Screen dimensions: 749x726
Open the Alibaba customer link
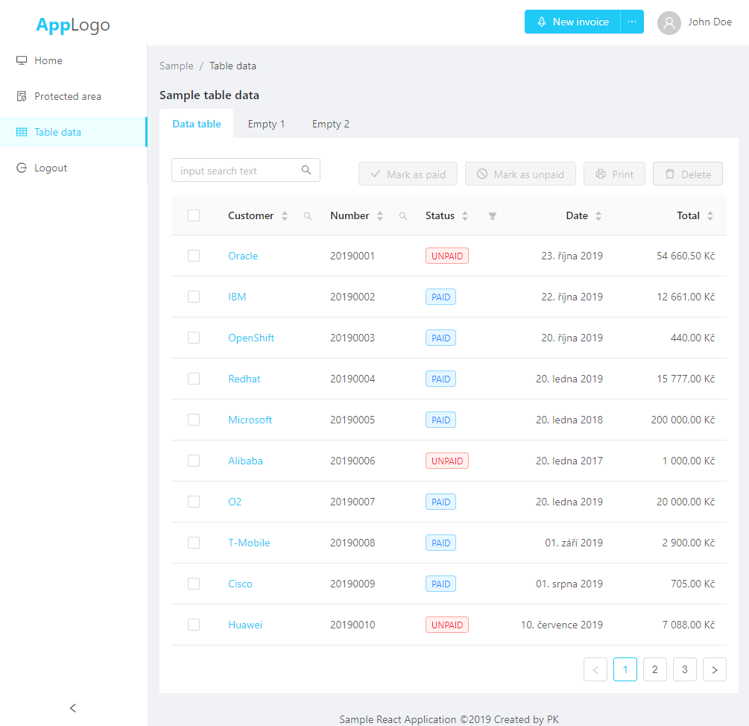(x=245, y=461)
